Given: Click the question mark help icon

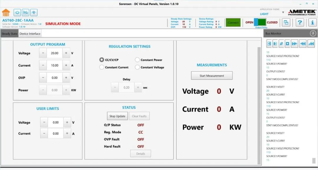Looking at the screenshot, I should 299,23.
